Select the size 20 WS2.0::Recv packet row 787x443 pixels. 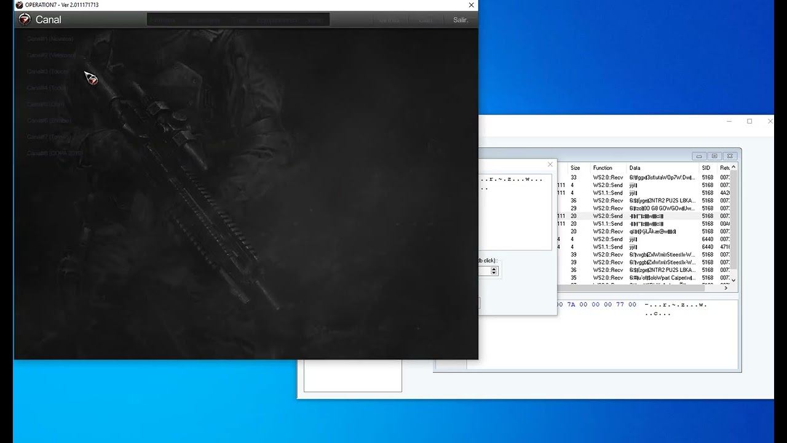(x=644, y=231)
